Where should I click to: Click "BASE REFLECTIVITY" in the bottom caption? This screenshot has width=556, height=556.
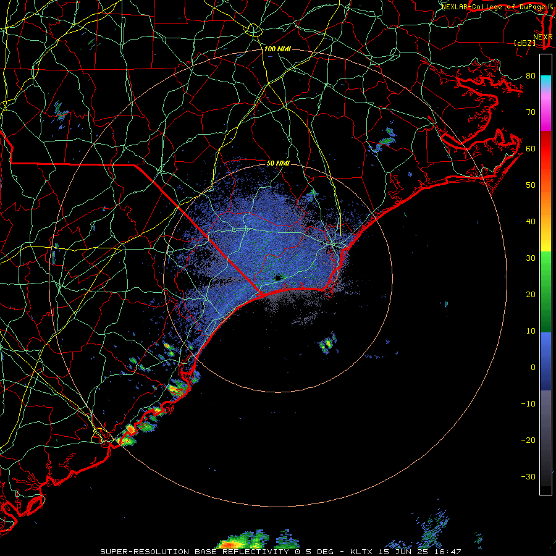(x=242, y=552)
